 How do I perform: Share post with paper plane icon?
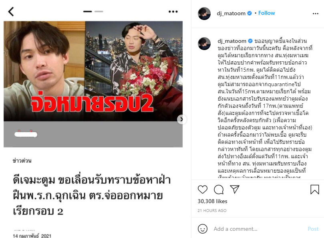(x=235, y=189)
